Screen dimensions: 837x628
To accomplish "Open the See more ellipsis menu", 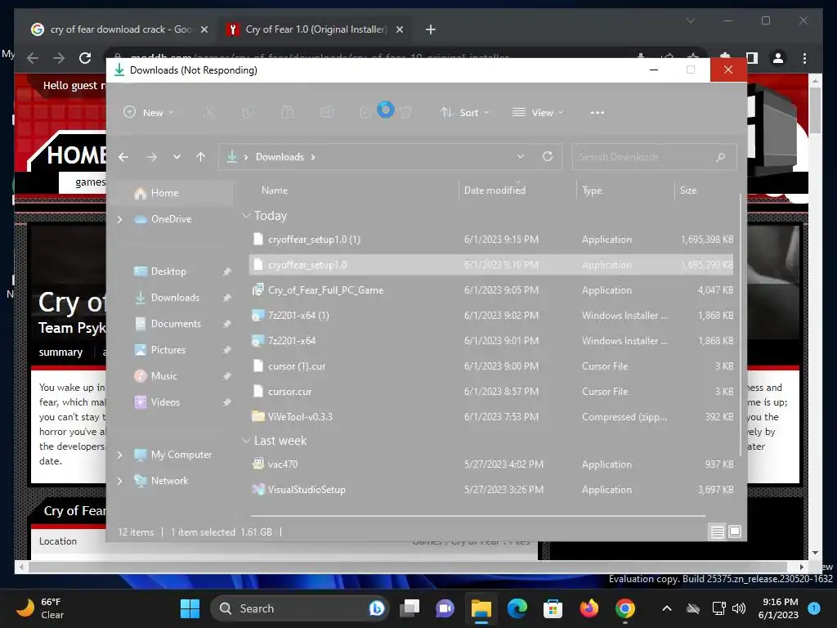I will coord(598,113).
